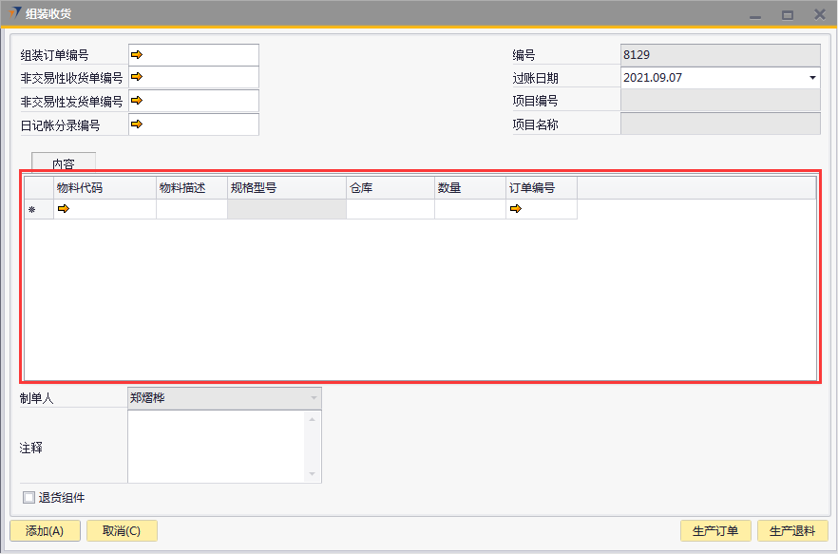Open the 过账日期 date dropdown
The height and width of the screenshot is (554, 838).
click(812, 78)
